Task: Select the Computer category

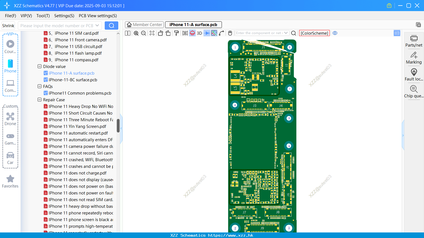Action: [10, 86]
